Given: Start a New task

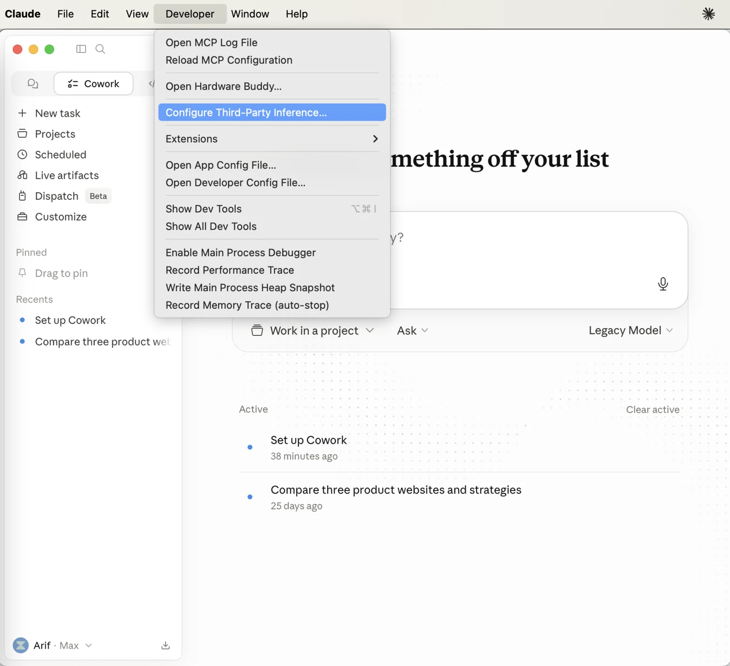Looking at the screenshot, I should click(57, 113).
